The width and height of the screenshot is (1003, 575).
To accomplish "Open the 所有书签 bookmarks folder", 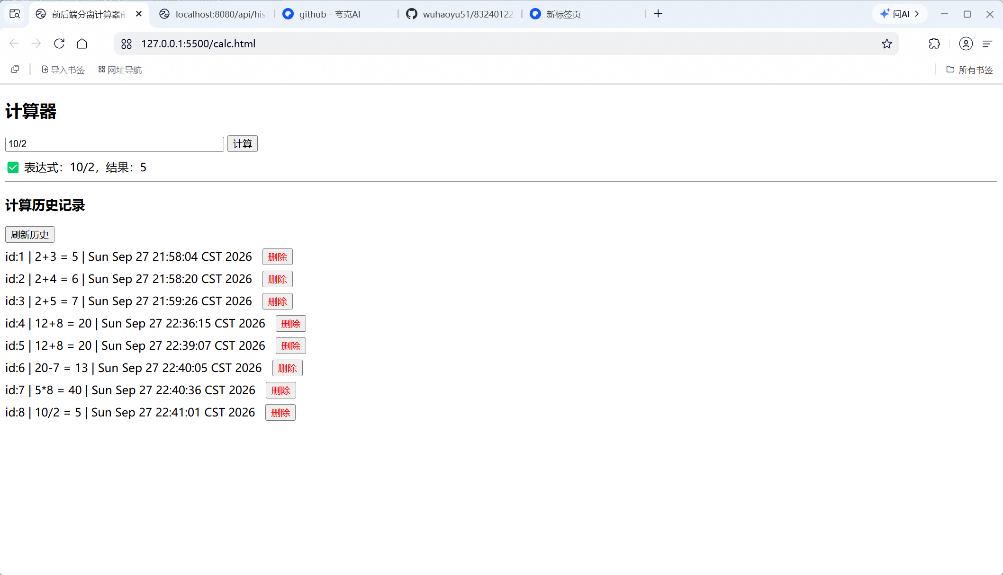I will point(969,70).
